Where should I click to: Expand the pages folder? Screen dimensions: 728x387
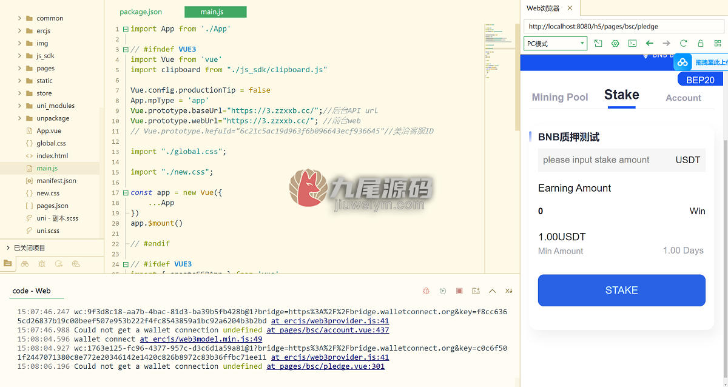[x=19, y=68]
